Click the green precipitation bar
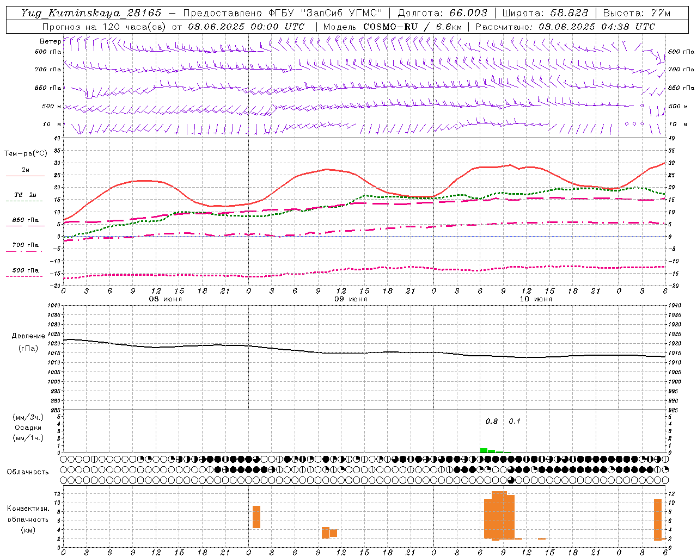 pyautogui.click(x=484, y=450)
